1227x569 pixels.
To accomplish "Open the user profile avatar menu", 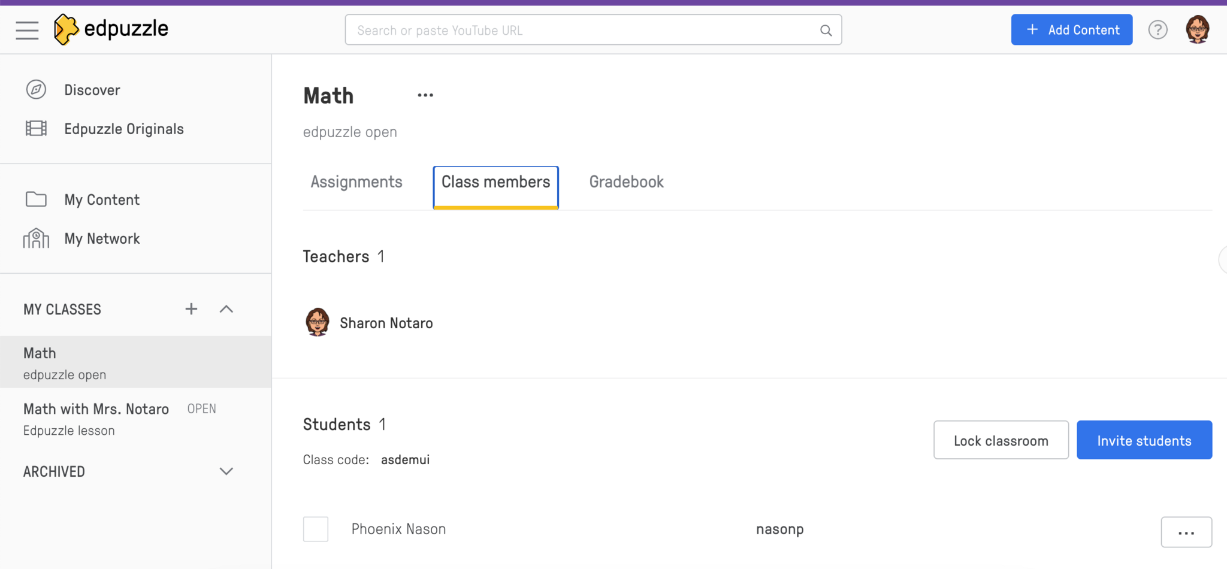I will coord(1197,29).
